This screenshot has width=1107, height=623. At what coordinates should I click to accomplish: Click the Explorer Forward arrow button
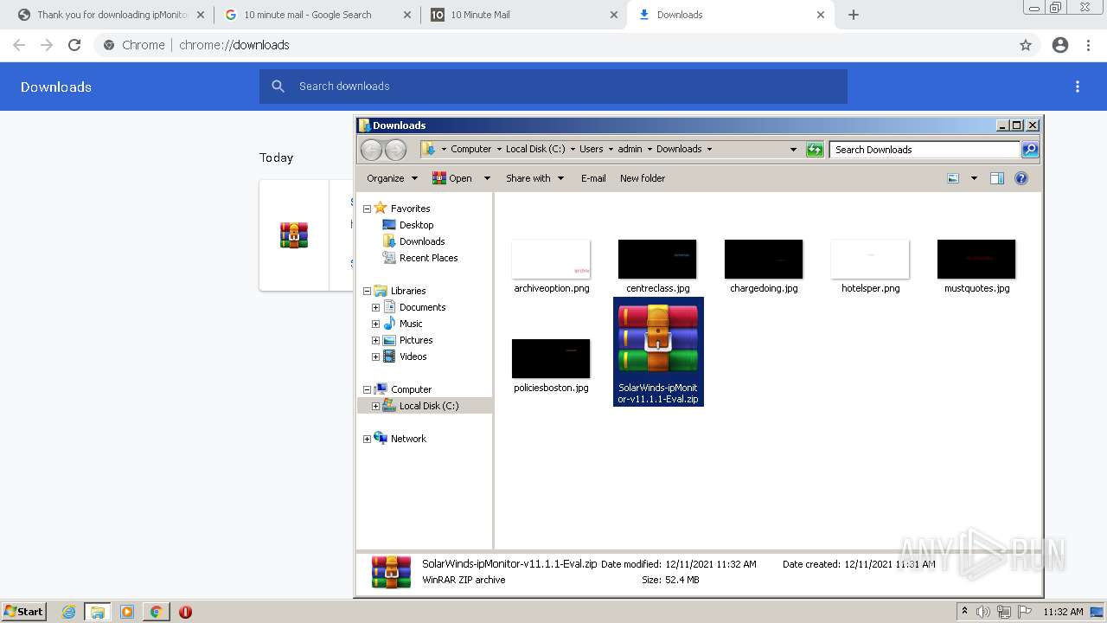(395, 150)
